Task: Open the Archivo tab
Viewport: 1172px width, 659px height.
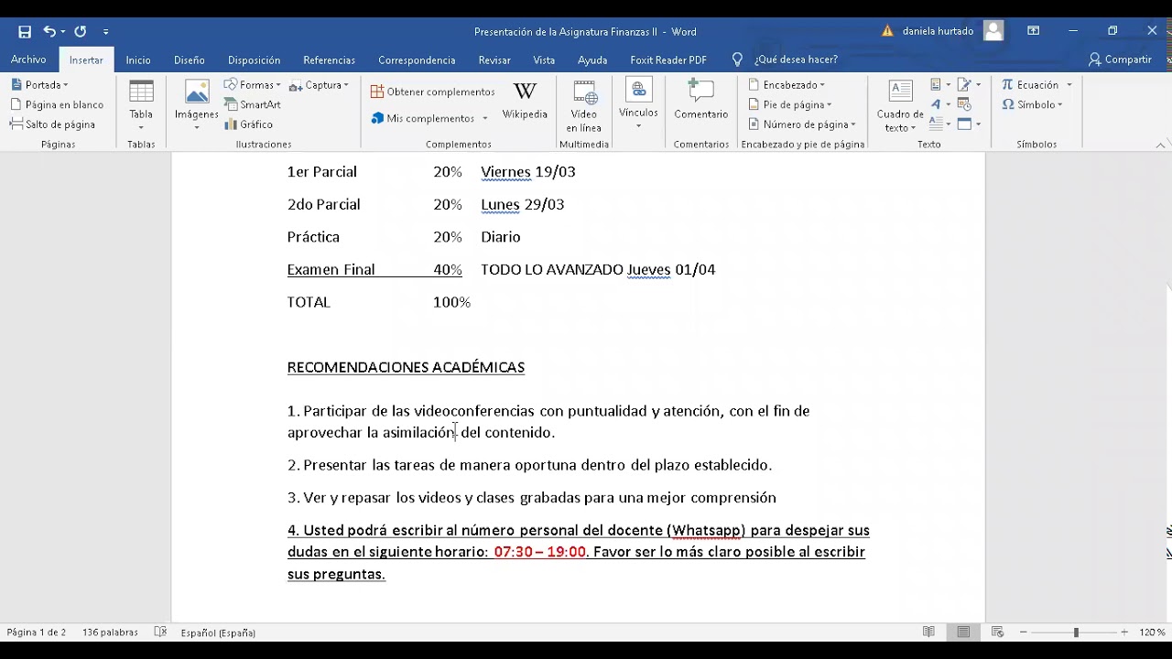Action: coord(28,59)
